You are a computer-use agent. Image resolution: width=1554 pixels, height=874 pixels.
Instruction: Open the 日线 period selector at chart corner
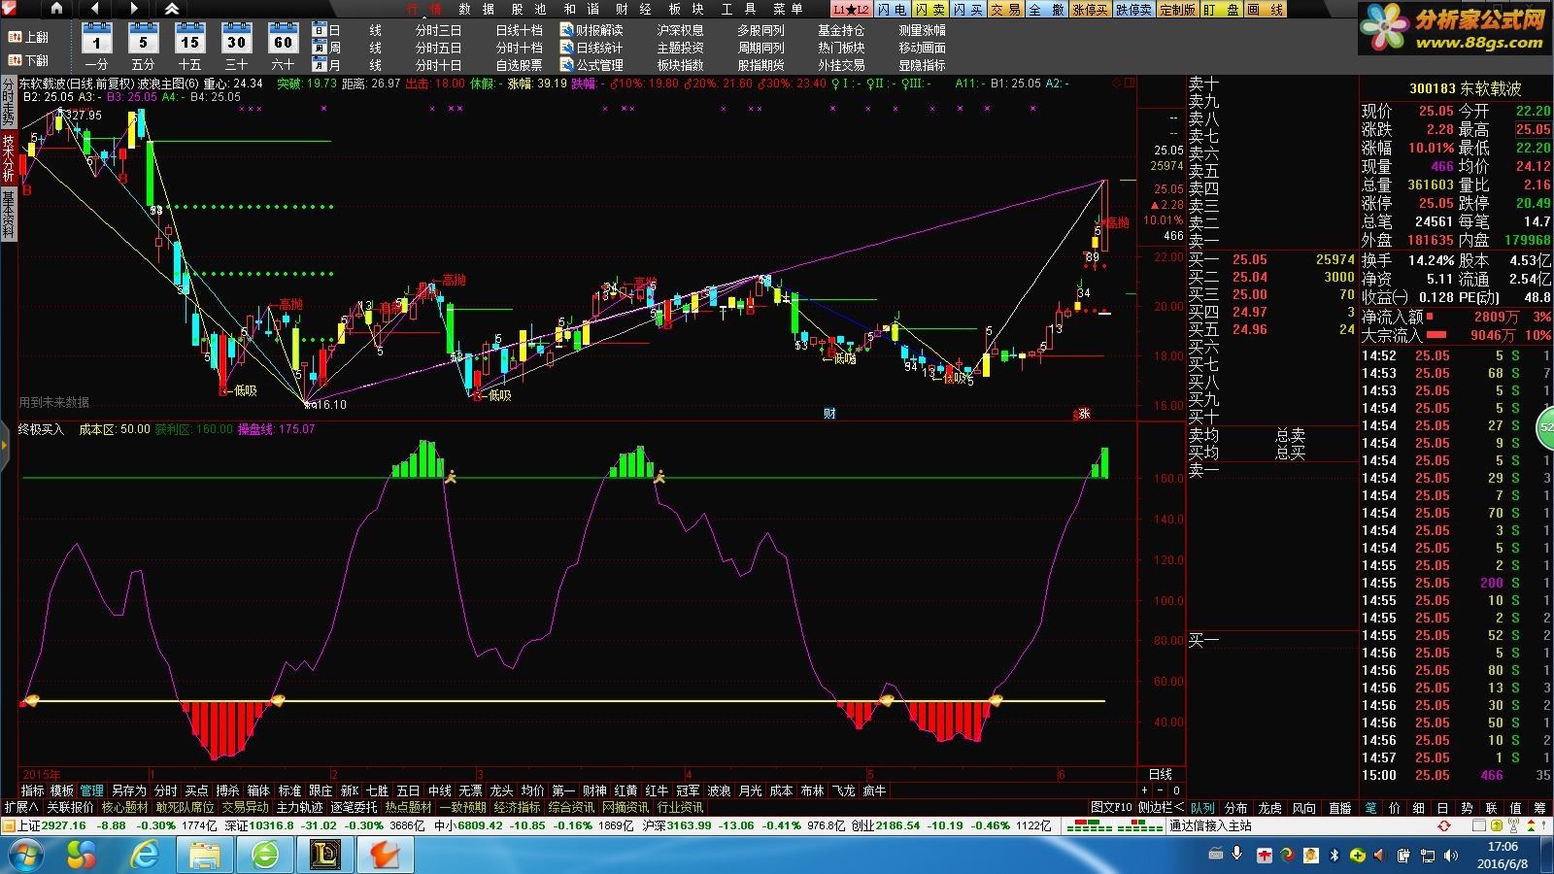point(1161,774)
